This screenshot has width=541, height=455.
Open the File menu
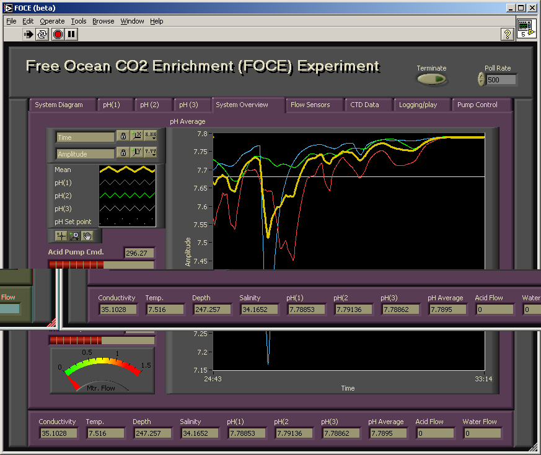point(11,22)
